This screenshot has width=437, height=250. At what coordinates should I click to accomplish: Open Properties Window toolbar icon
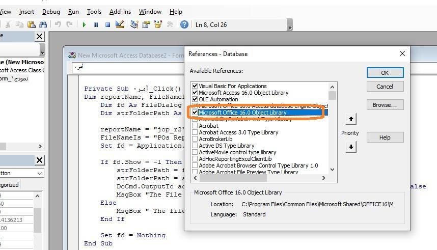(x=146, y=25)
